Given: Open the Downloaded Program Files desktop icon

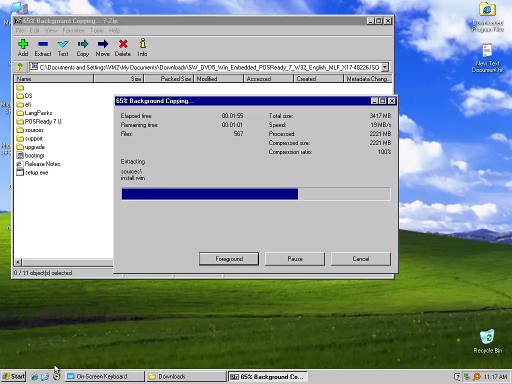Looking at the screenshot, I should pyautogui.click(x=487, y=17).
